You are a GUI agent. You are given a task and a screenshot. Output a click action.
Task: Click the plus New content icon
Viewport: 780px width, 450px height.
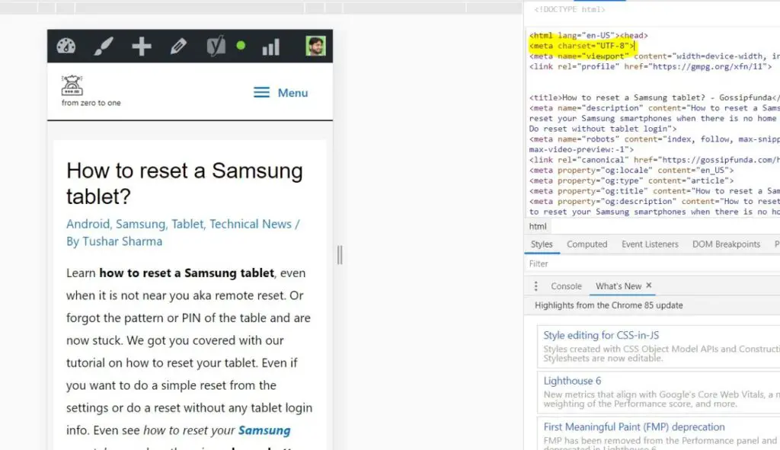click(141, 46)
